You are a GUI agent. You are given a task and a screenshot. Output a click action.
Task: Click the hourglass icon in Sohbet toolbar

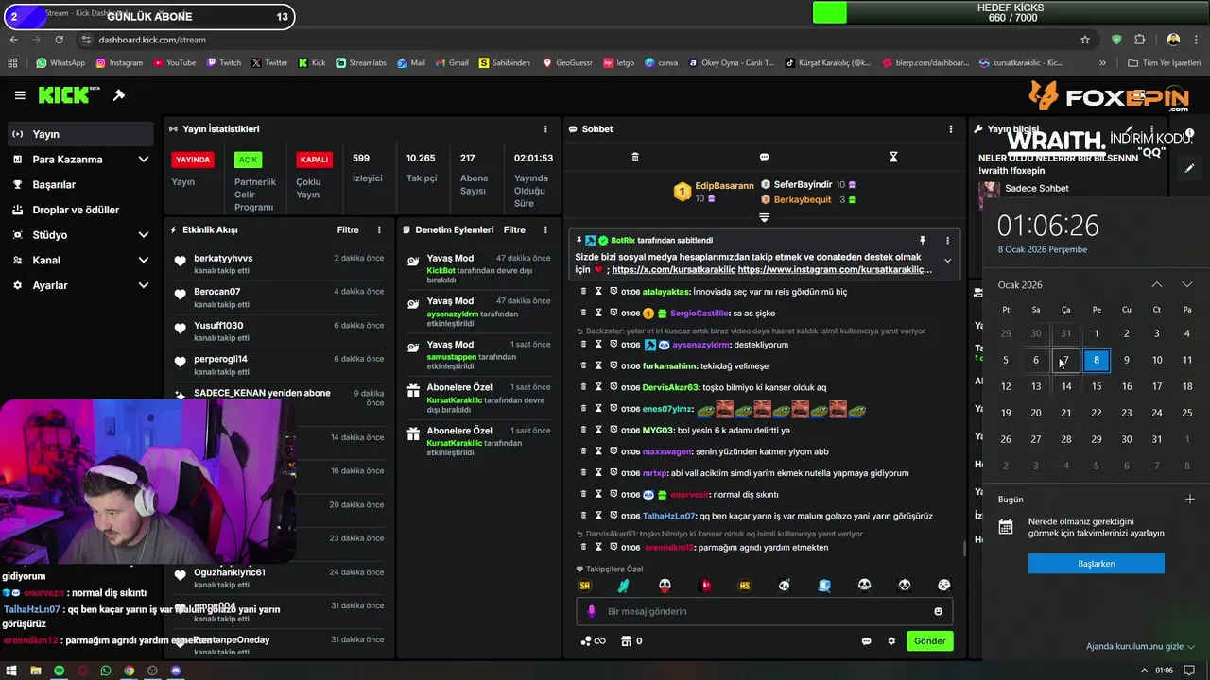[893, 157]
